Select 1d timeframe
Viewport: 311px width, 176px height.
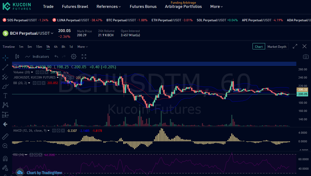pos(71,47)
